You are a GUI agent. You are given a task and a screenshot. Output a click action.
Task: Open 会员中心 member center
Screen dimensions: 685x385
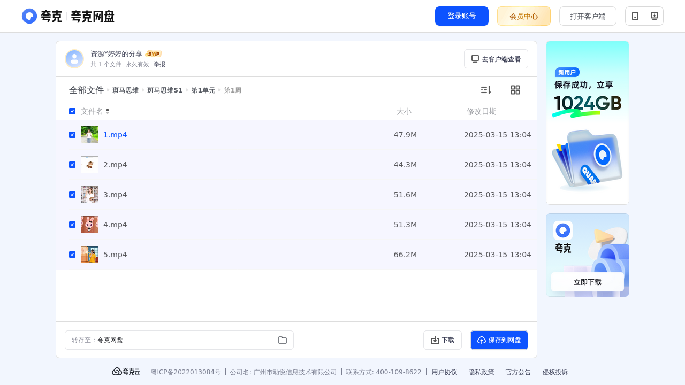(x=524, y=16)
